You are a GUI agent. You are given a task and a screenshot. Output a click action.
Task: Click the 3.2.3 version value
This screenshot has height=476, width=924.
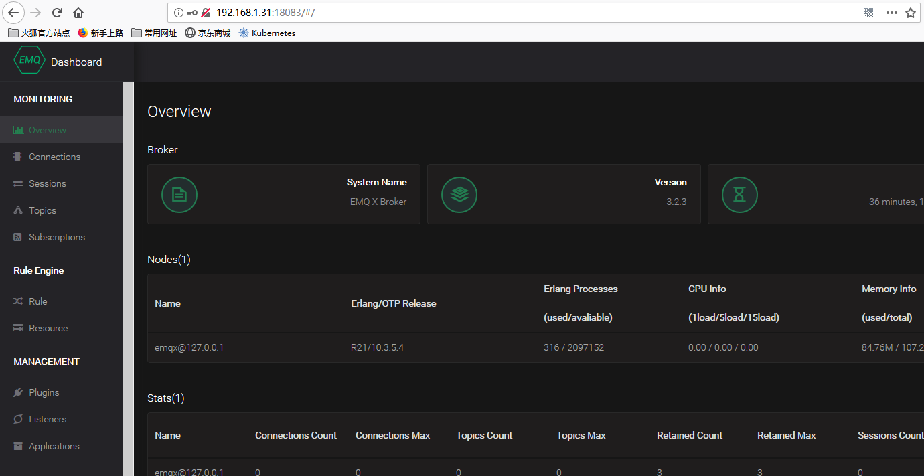[676, 202]
